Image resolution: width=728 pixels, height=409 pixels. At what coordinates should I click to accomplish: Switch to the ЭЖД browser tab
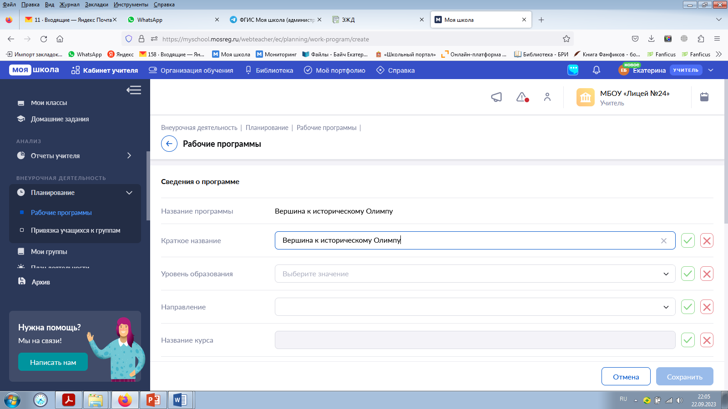[379, 20]
